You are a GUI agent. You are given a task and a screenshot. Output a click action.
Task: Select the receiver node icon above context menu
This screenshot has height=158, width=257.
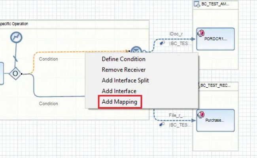tap(136, 50)
